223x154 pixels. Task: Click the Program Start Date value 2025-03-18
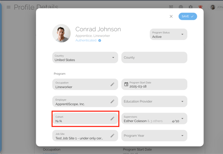138,87
